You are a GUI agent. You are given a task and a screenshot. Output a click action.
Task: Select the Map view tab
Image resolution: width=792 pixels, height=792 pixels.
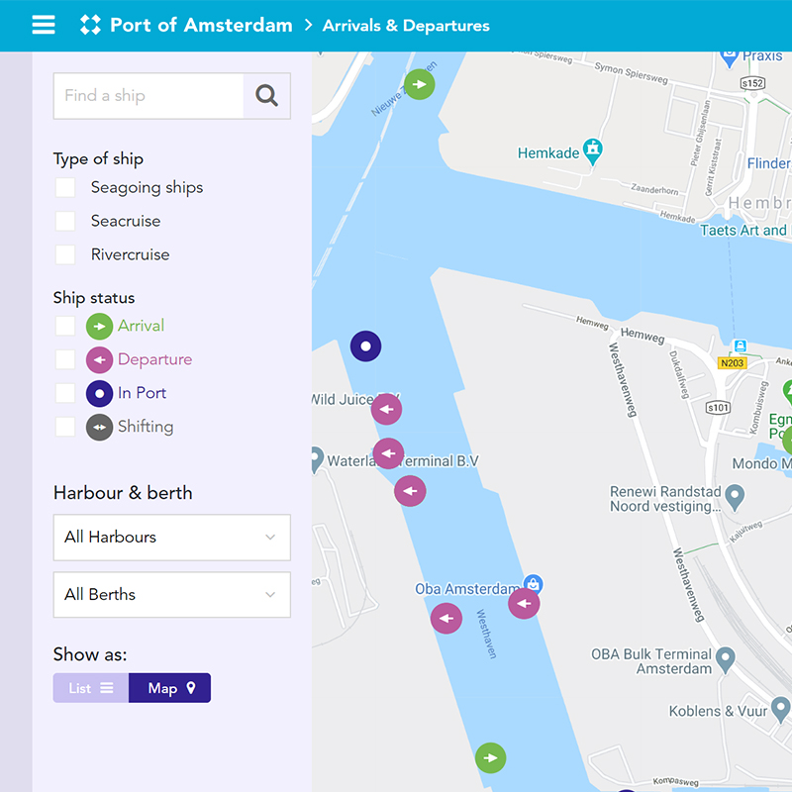tap(170, 688)
